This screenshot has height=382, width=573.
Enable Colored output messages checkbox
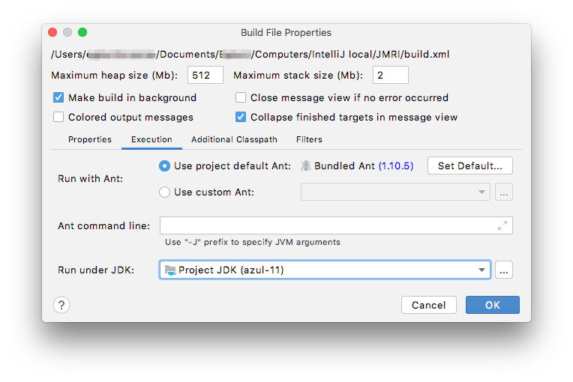58,117
